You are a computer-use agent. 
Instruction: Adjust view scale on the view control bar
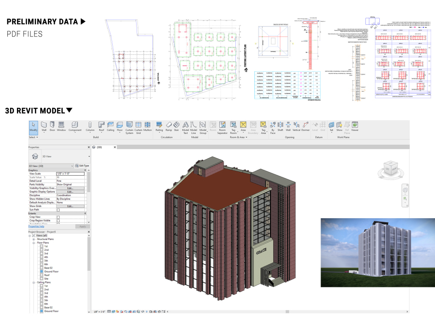point(99,312)
